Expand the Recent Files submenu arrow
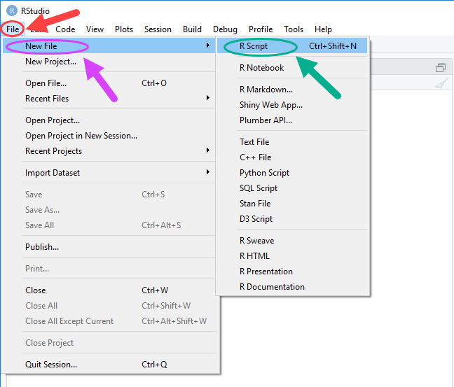This screenshot has height=387, width=454. [207, 98]
